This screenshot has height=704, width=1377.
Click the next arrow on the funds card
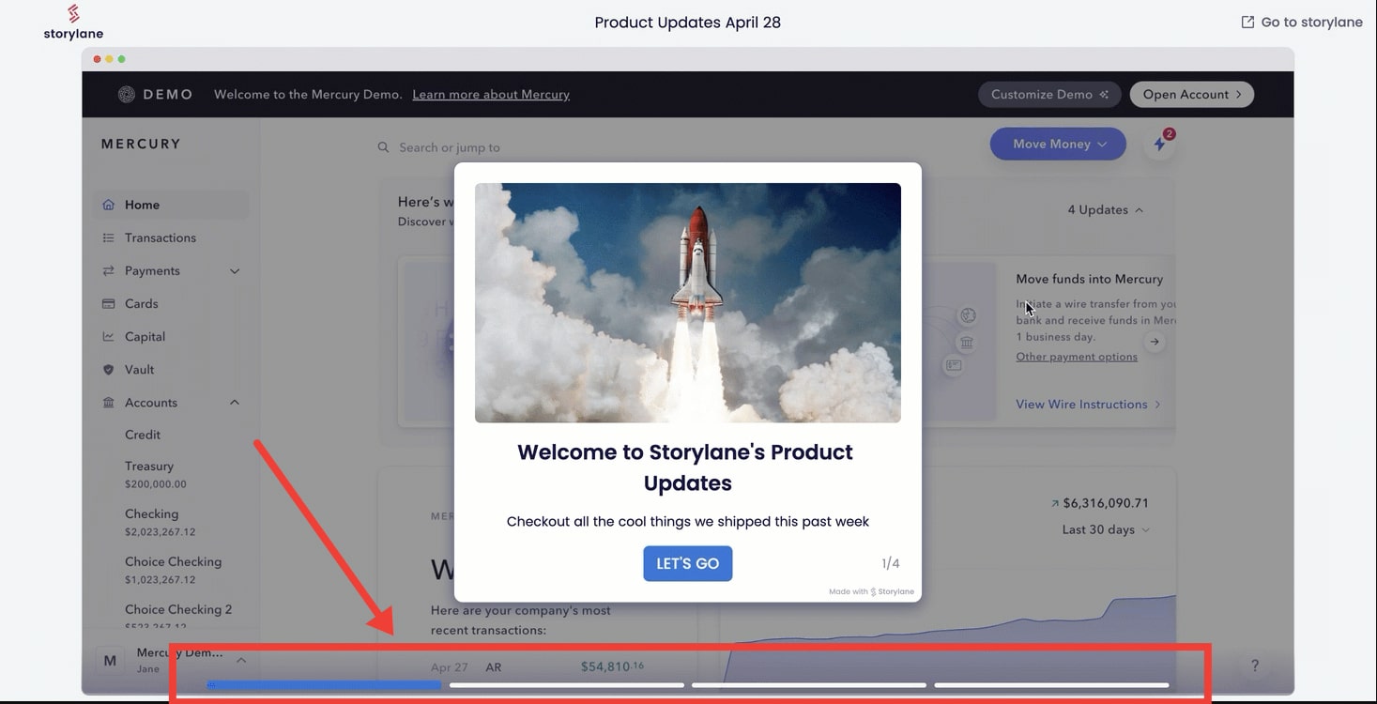1155,342
